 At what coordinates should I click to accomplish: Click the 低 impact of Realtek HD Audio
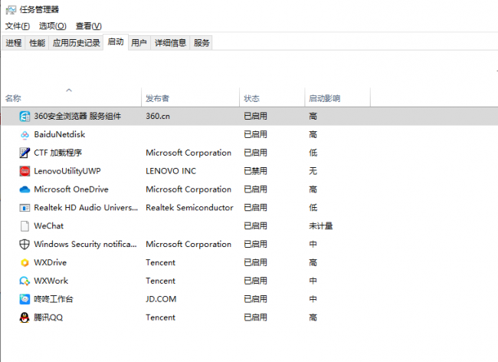313,208
